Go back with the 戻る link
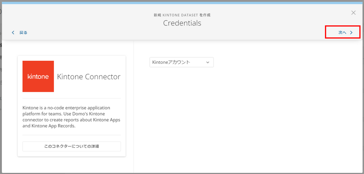 (20, 32)
